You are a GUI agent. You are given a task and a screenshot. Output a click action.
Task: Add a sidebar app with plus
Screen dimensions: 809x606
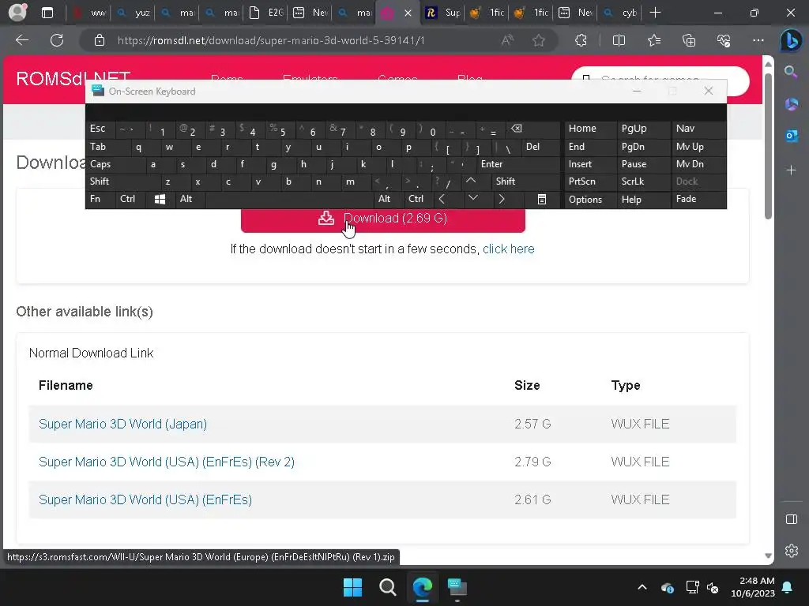click(791, 170)
